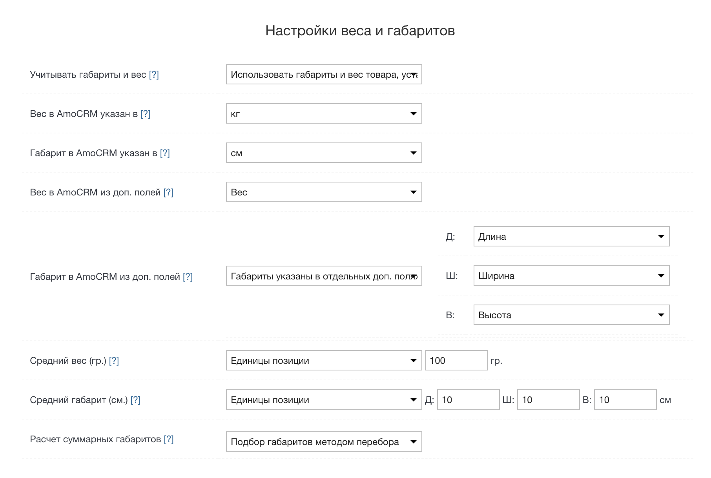This screenshot has width=711, height=478.
Task: Show hint for 'Средний вес (гр.)'
Action: [114, 361]
